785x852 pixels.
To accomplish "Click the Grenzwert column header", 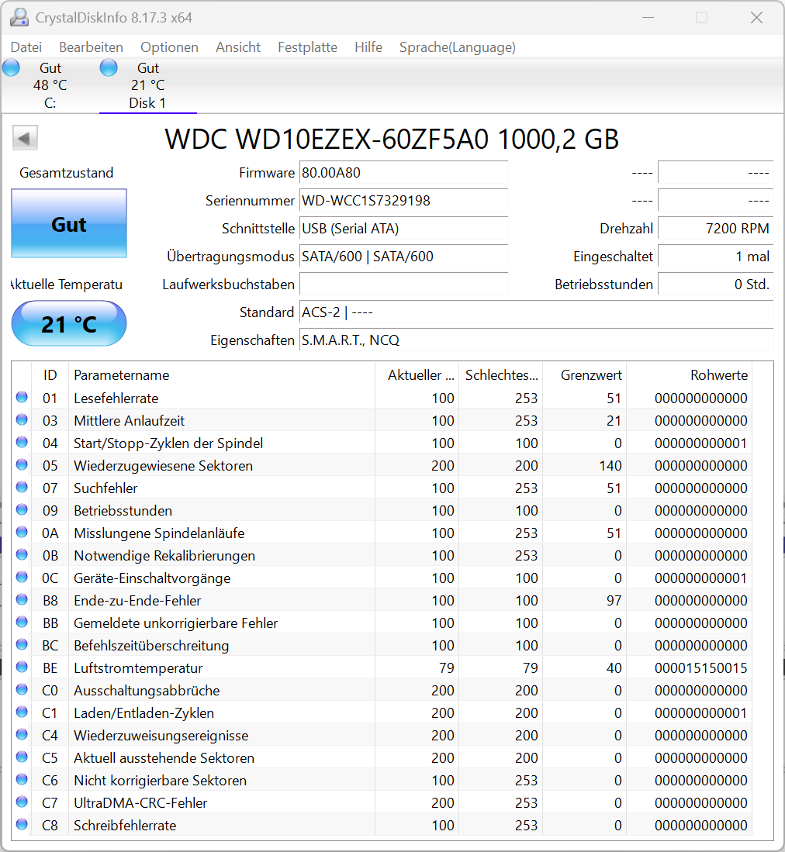I will [x=584, y=375].
